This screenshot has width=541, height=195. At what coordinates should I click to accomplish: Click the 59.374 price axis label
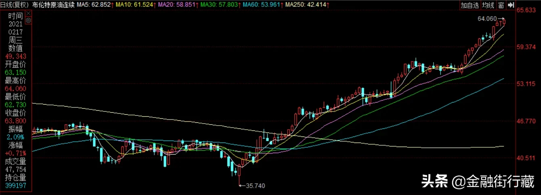[526, 47]
